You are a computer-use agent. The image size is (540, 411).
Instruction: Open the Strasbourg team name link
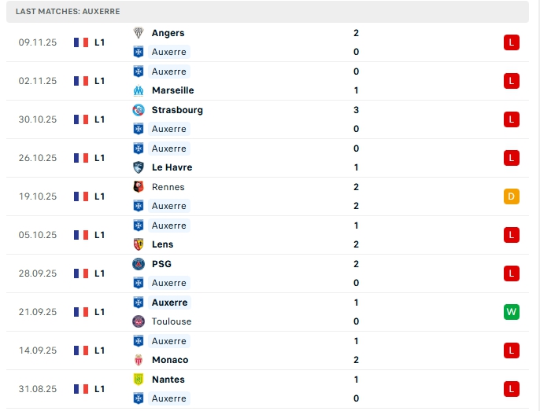tap(177, 110)
